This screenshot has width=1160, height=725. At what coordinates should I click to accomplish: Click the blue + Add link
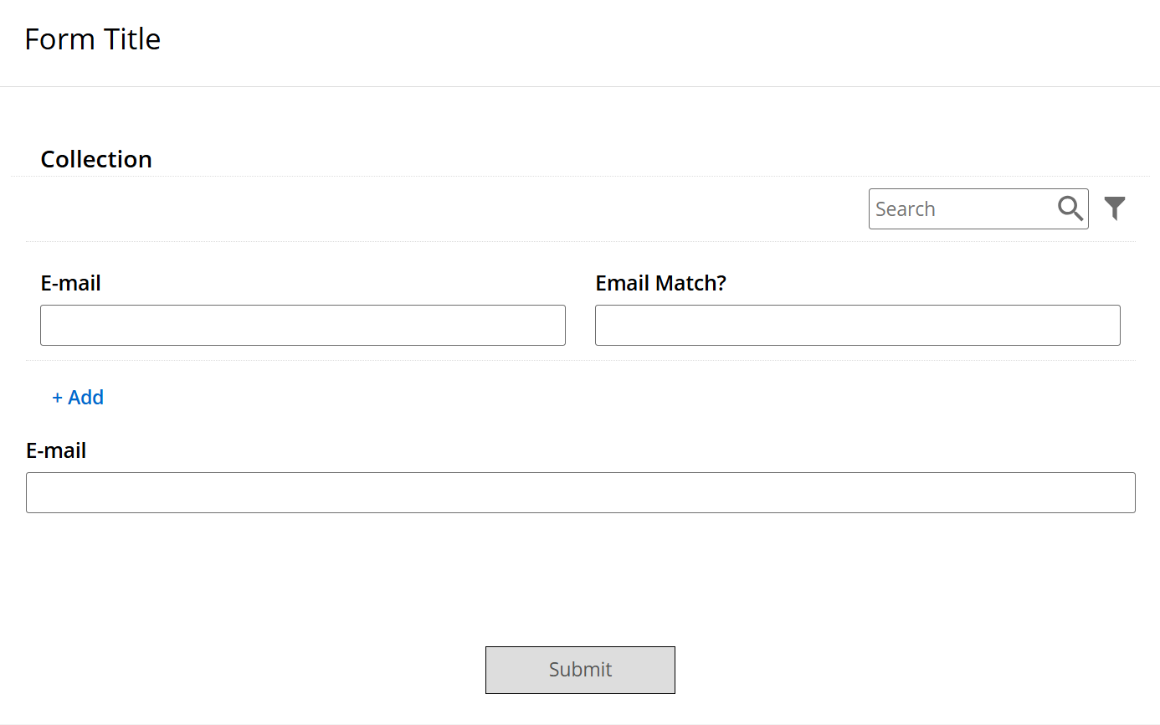point(78,398)
